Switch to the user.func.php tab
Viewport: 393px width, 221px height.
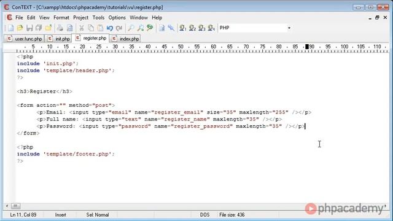(25, 39)
